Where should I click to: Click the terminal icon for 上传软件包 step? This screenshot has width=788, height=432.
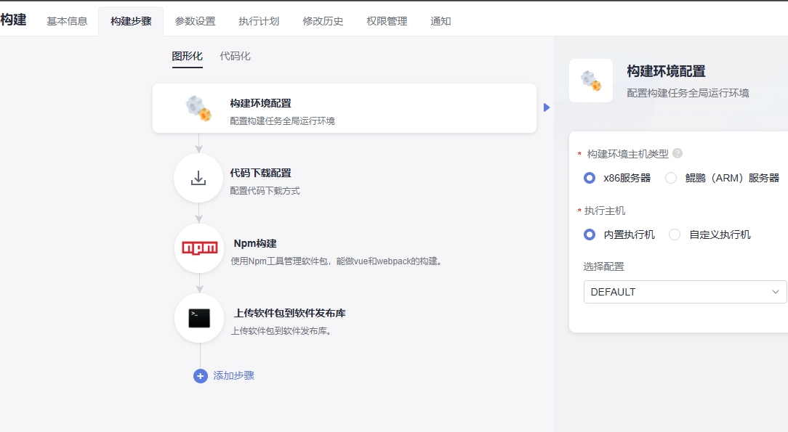pyautogui.click(x=199, y=318)
